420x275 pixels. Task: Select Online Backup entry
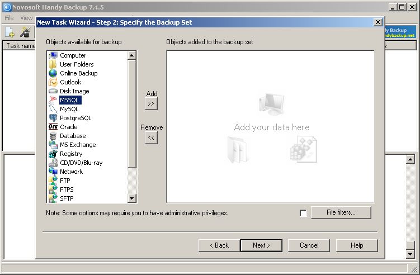pyautogui.click(x=78, y=73)
